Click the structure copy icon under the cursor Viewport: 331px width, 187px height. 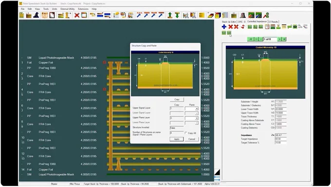(x=229, y=33)
